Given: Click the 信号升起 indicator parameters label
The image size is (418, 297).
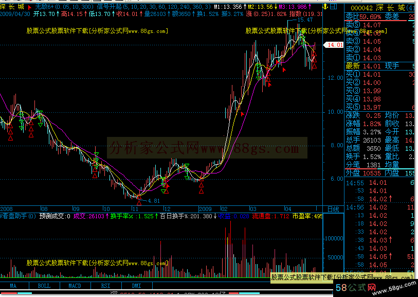Looking at the screenshot, I should (154, 7).
